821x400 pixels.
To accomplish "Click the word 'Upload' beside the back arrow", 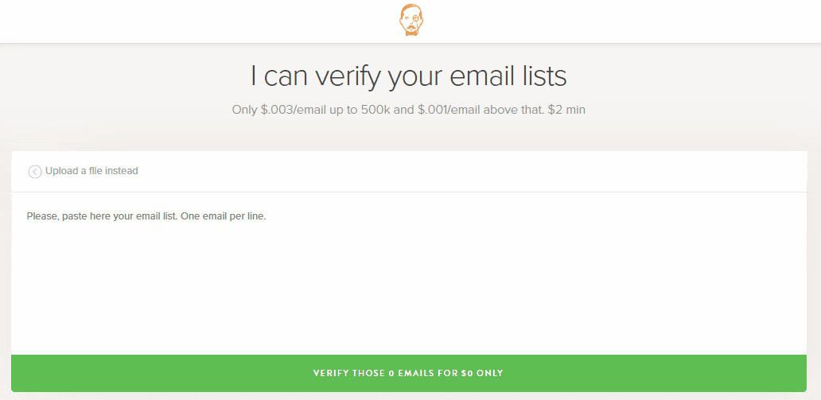I will point(61,171).
